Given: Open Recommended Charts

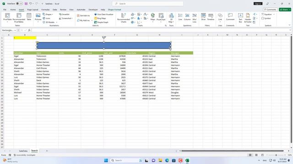Looking at the screenshot, I should click(123, 18).
